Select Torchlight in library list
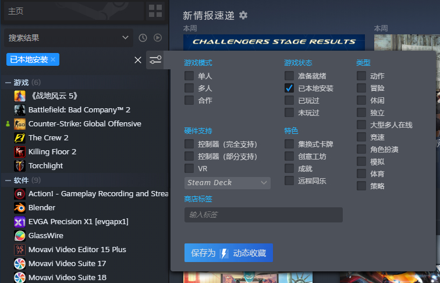 pyautogui.click(x=46, y=166)
